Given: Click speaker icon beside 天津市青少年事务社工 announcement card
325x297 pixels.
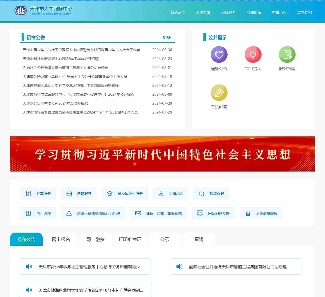Looking at the screenshot, I should tap(29, 266).
